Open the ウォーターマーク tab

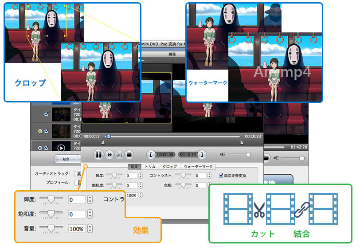pyautogui.click(x=198, y=167)
